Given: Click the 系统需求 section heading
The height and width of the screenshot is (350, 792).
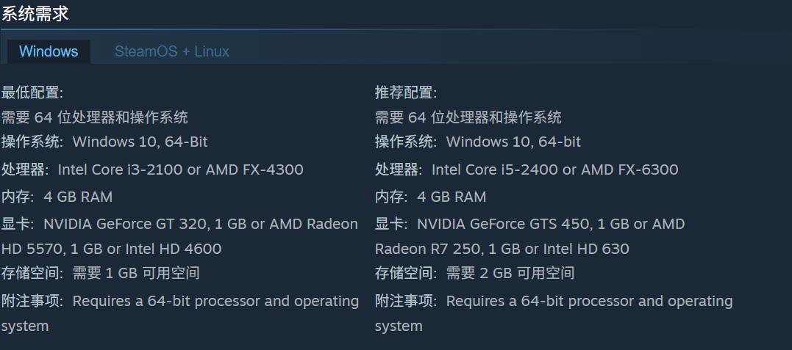Looking at the screenshot, I should coord(35,12).
